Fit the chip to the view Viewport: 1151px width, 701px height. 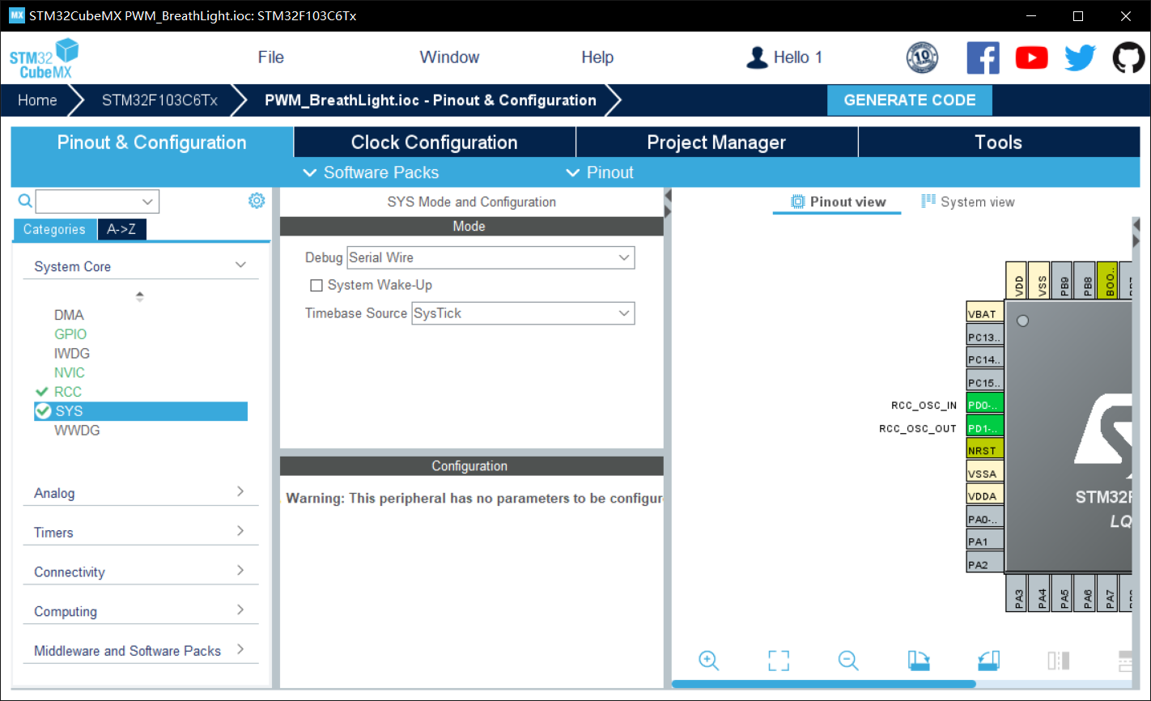779,661
